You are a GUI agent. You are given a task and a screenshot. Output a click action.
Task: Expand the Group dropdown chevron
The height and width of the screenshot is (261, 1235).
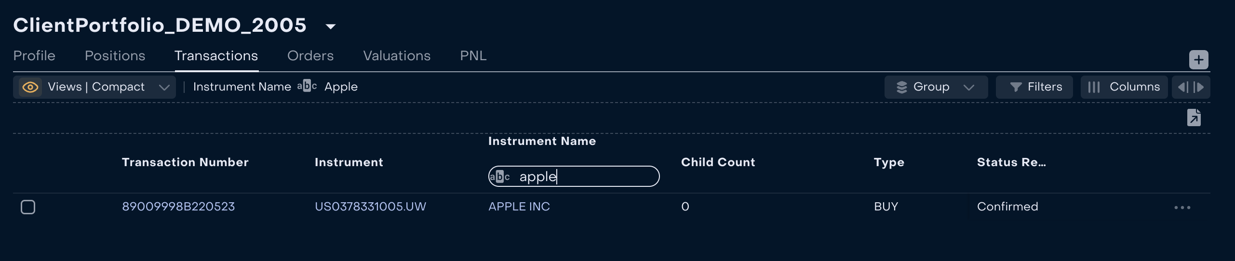click(968, 87)
